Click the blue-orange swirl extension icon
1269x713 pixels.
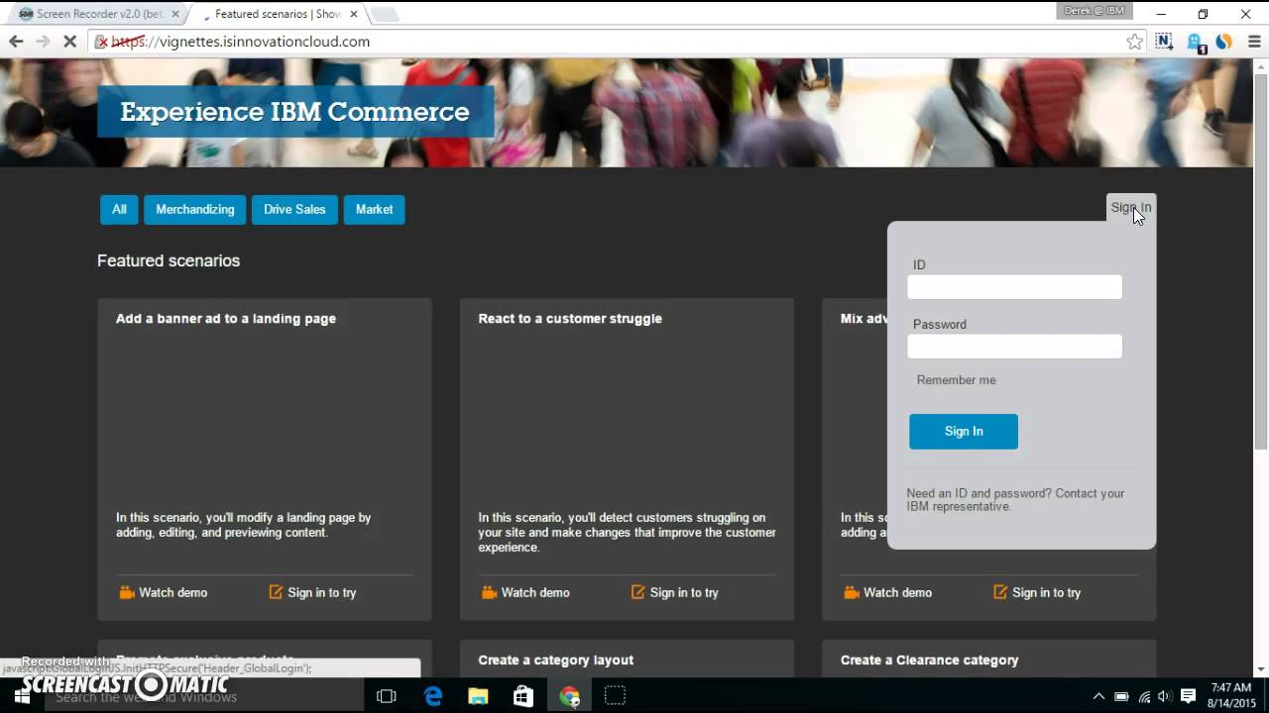pyautogui.click(x=1224, y=42)
